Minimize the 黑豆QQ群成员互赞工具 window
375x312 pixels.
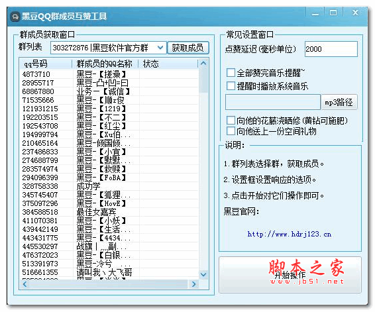315,13
